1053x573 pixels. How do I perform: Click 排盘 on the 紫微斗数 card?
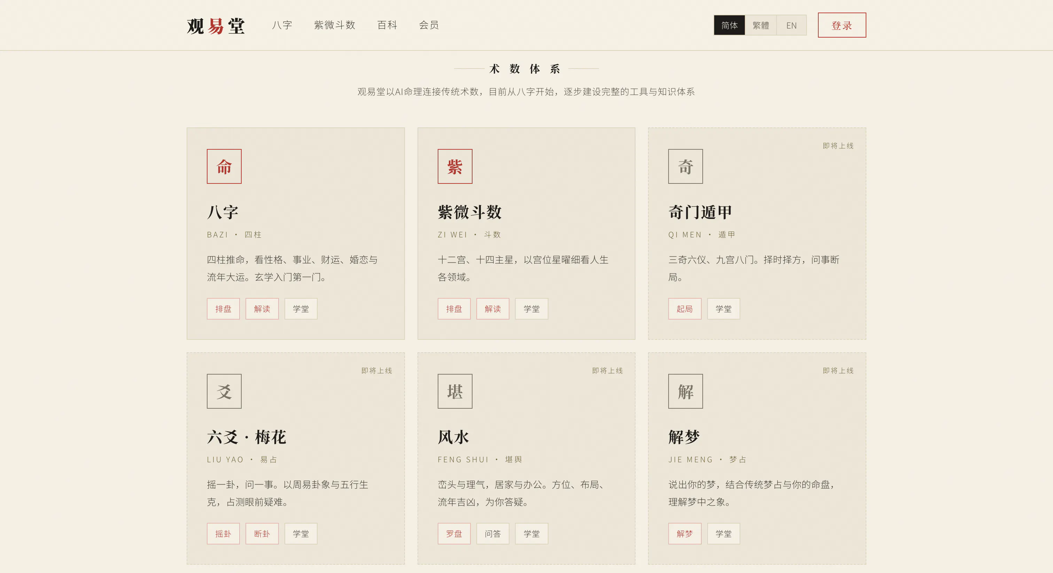pyautogui.click(x=454, y=309)
